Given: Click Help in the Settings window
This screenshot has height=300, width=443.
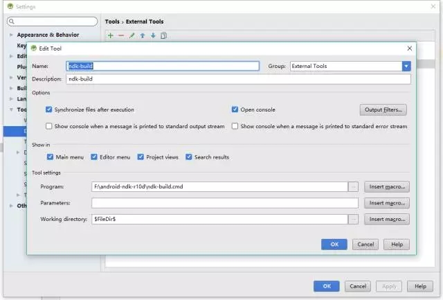Looking at the screenshot, I should [420, 286].
